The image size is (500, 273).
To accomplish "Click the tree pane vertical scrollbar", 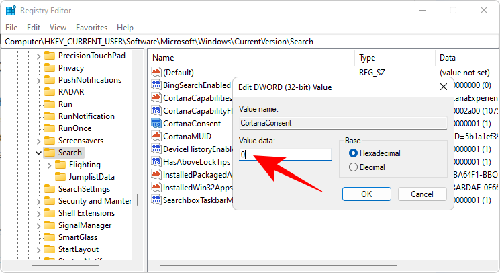I will (138, 202).
